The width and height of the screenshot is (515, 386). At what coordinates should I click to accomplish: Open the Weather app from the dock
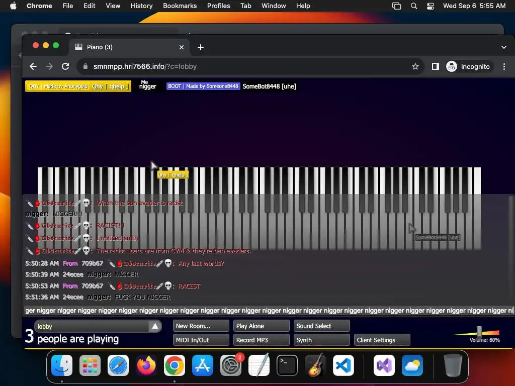(412, 365)
